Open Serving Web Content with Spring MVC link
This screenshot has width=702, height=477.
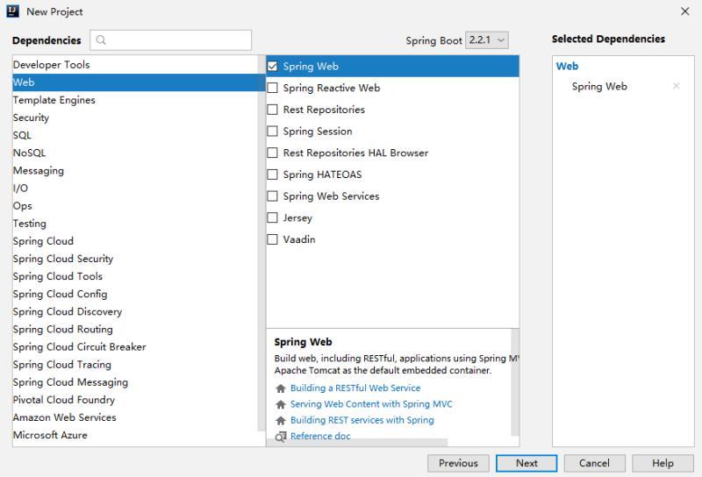[371, 404]
